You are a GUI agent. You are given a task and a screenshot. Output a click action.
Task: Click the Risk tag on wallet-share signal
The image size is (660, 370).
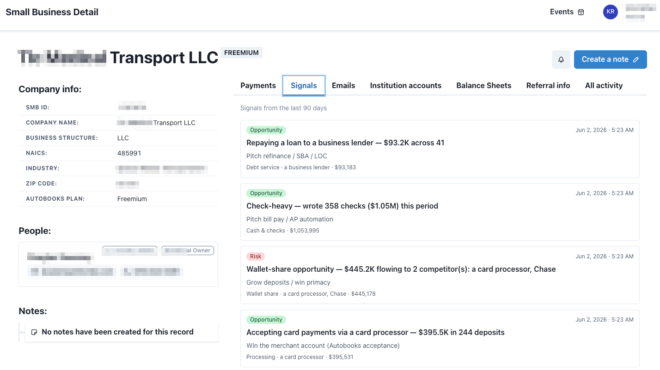[256, 257]
